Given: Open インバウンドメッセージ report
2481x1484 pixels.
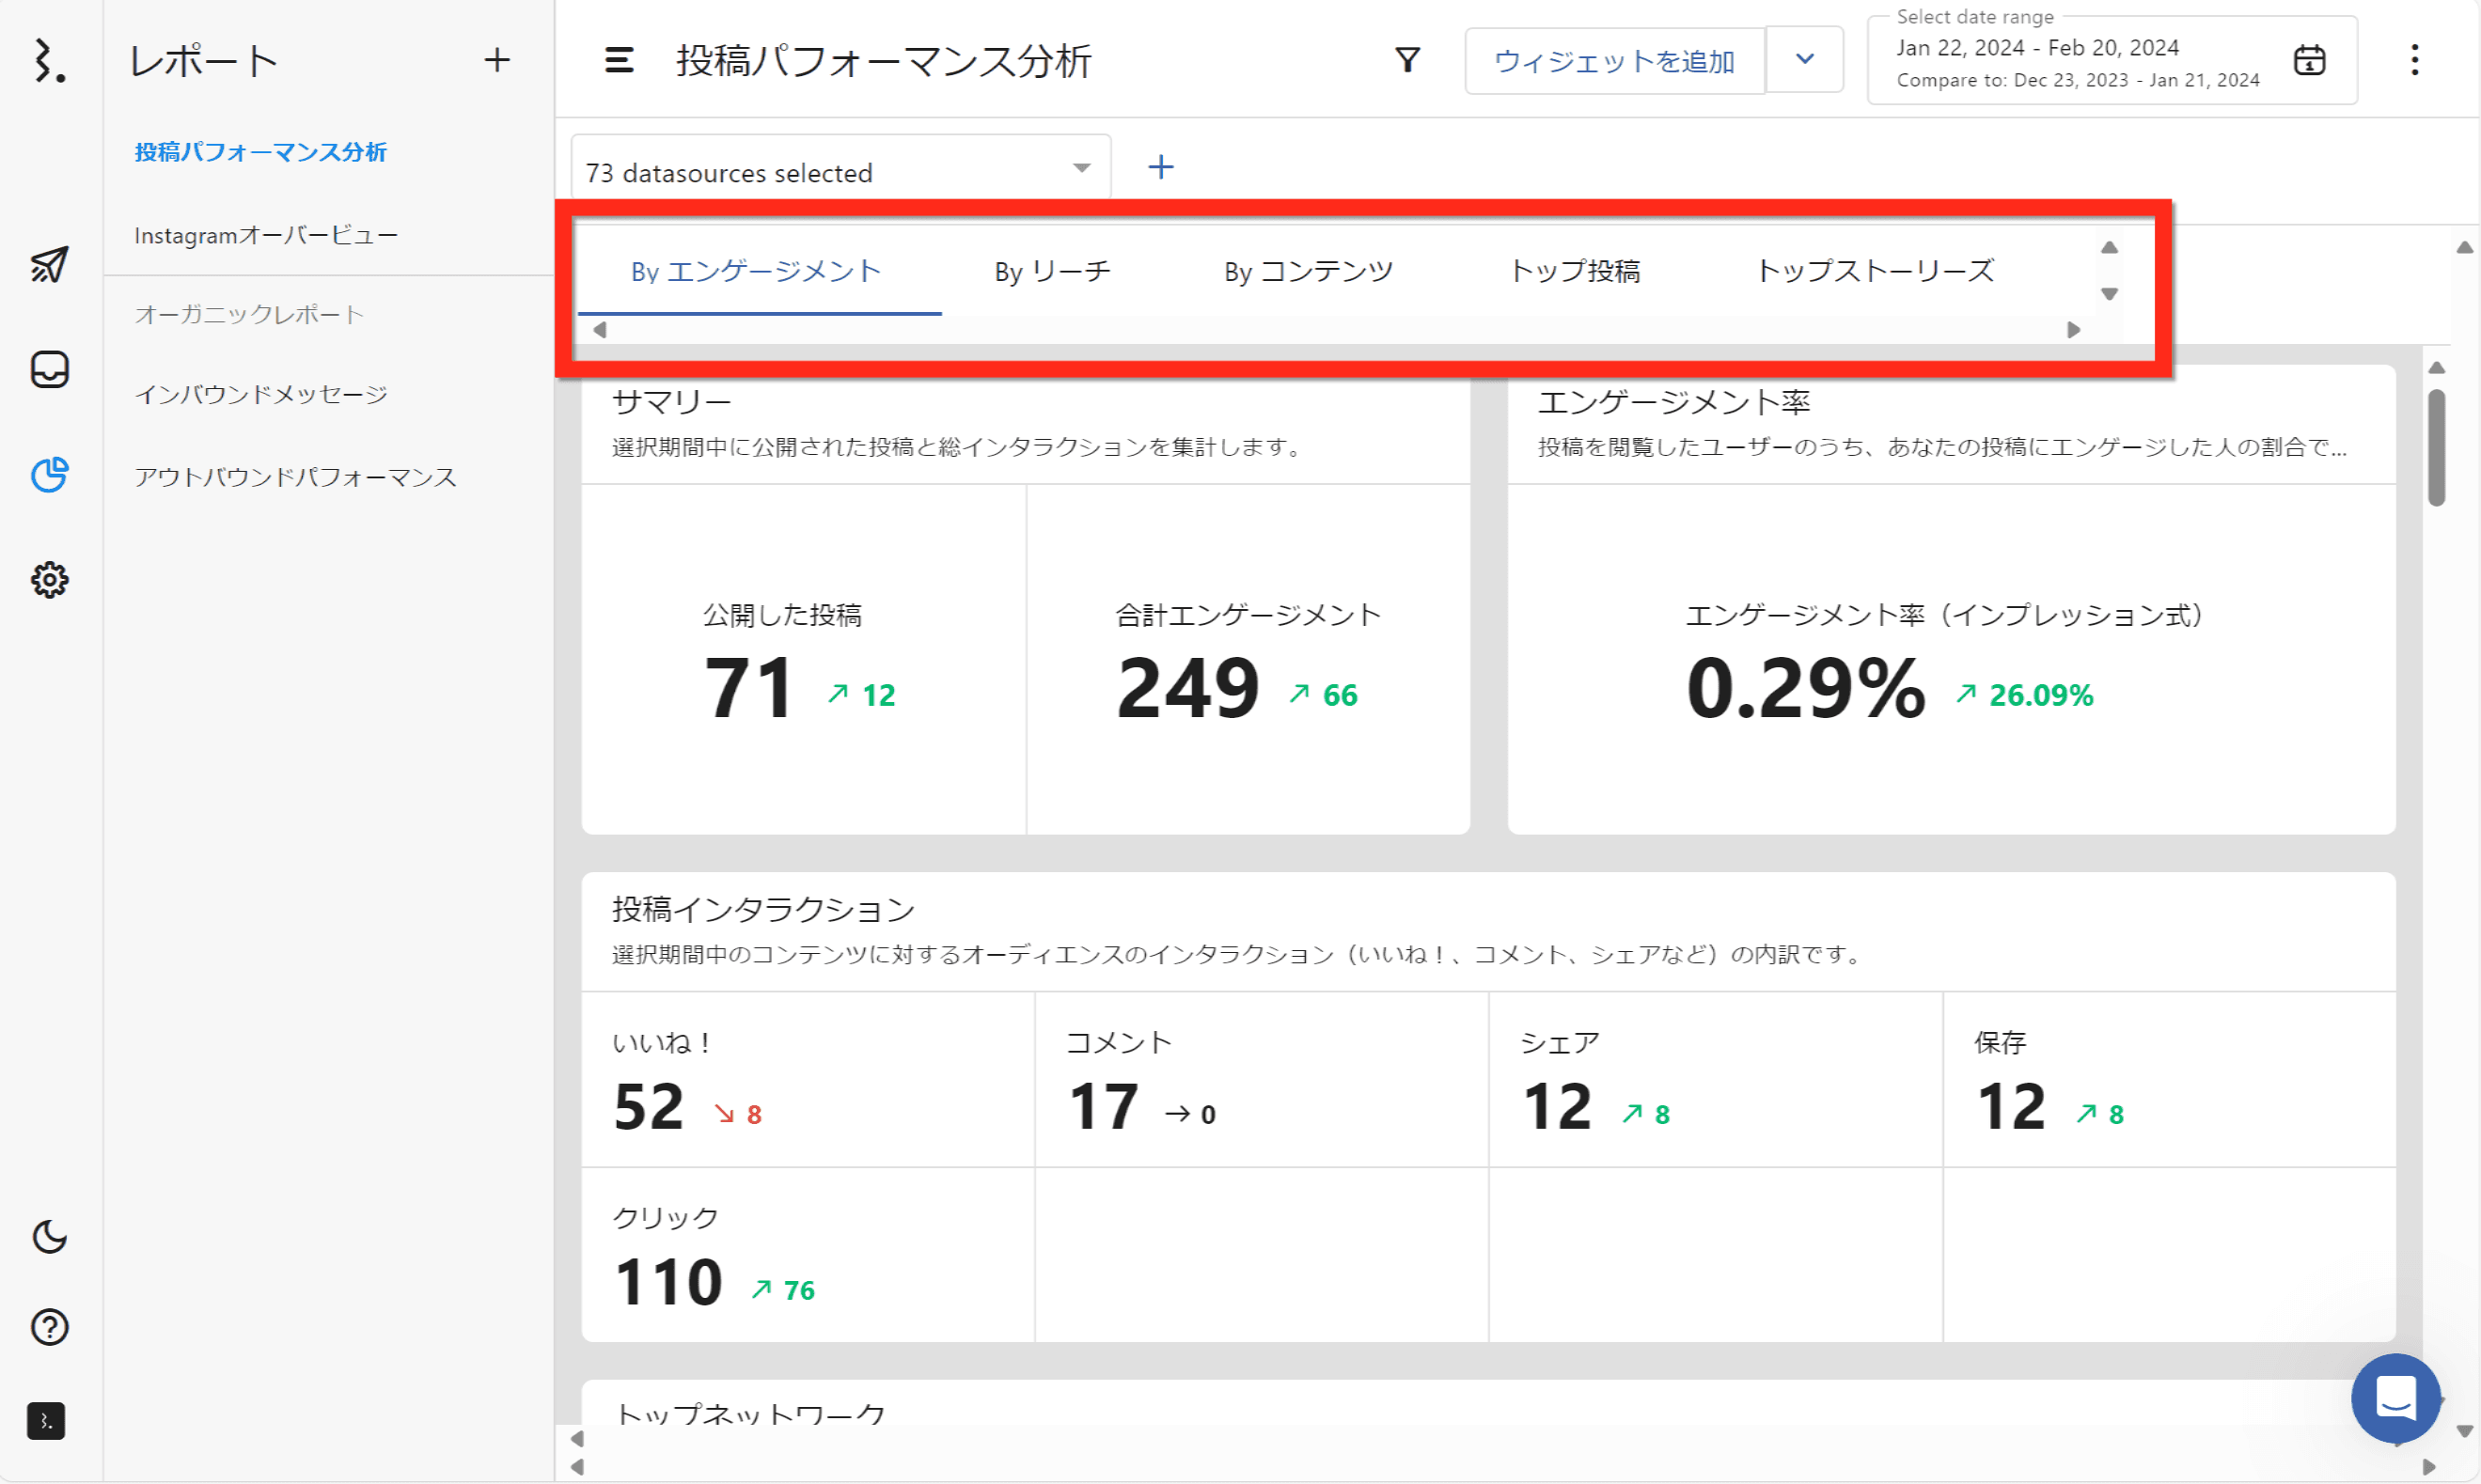Looking at the screenshot, I should pyautogui.click(x=260, y=395).
